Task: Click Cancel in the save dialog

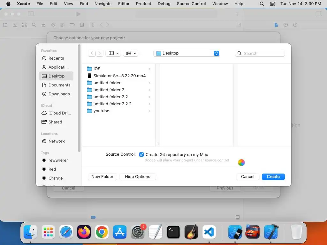Action: pyautogui.click(x=247, y=176)
